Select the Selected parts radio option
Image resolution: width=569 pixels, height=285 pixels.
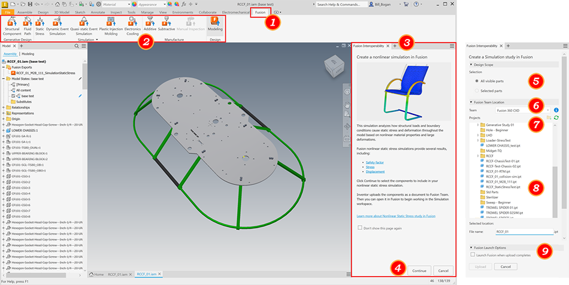click(x=477, y=90)
